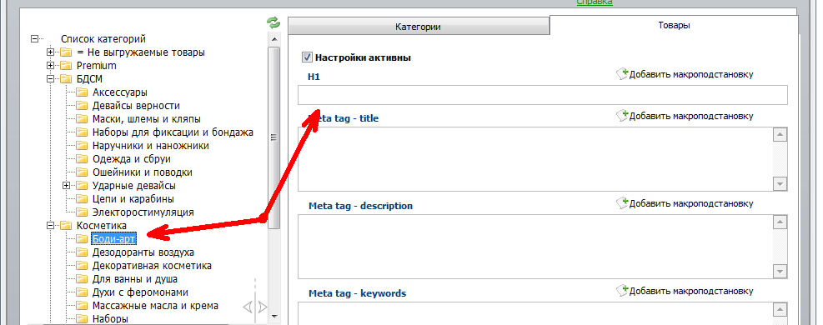823x325 pixels.
Task: Toggle the Настройки активны checkbox
Action: point(308,57)
